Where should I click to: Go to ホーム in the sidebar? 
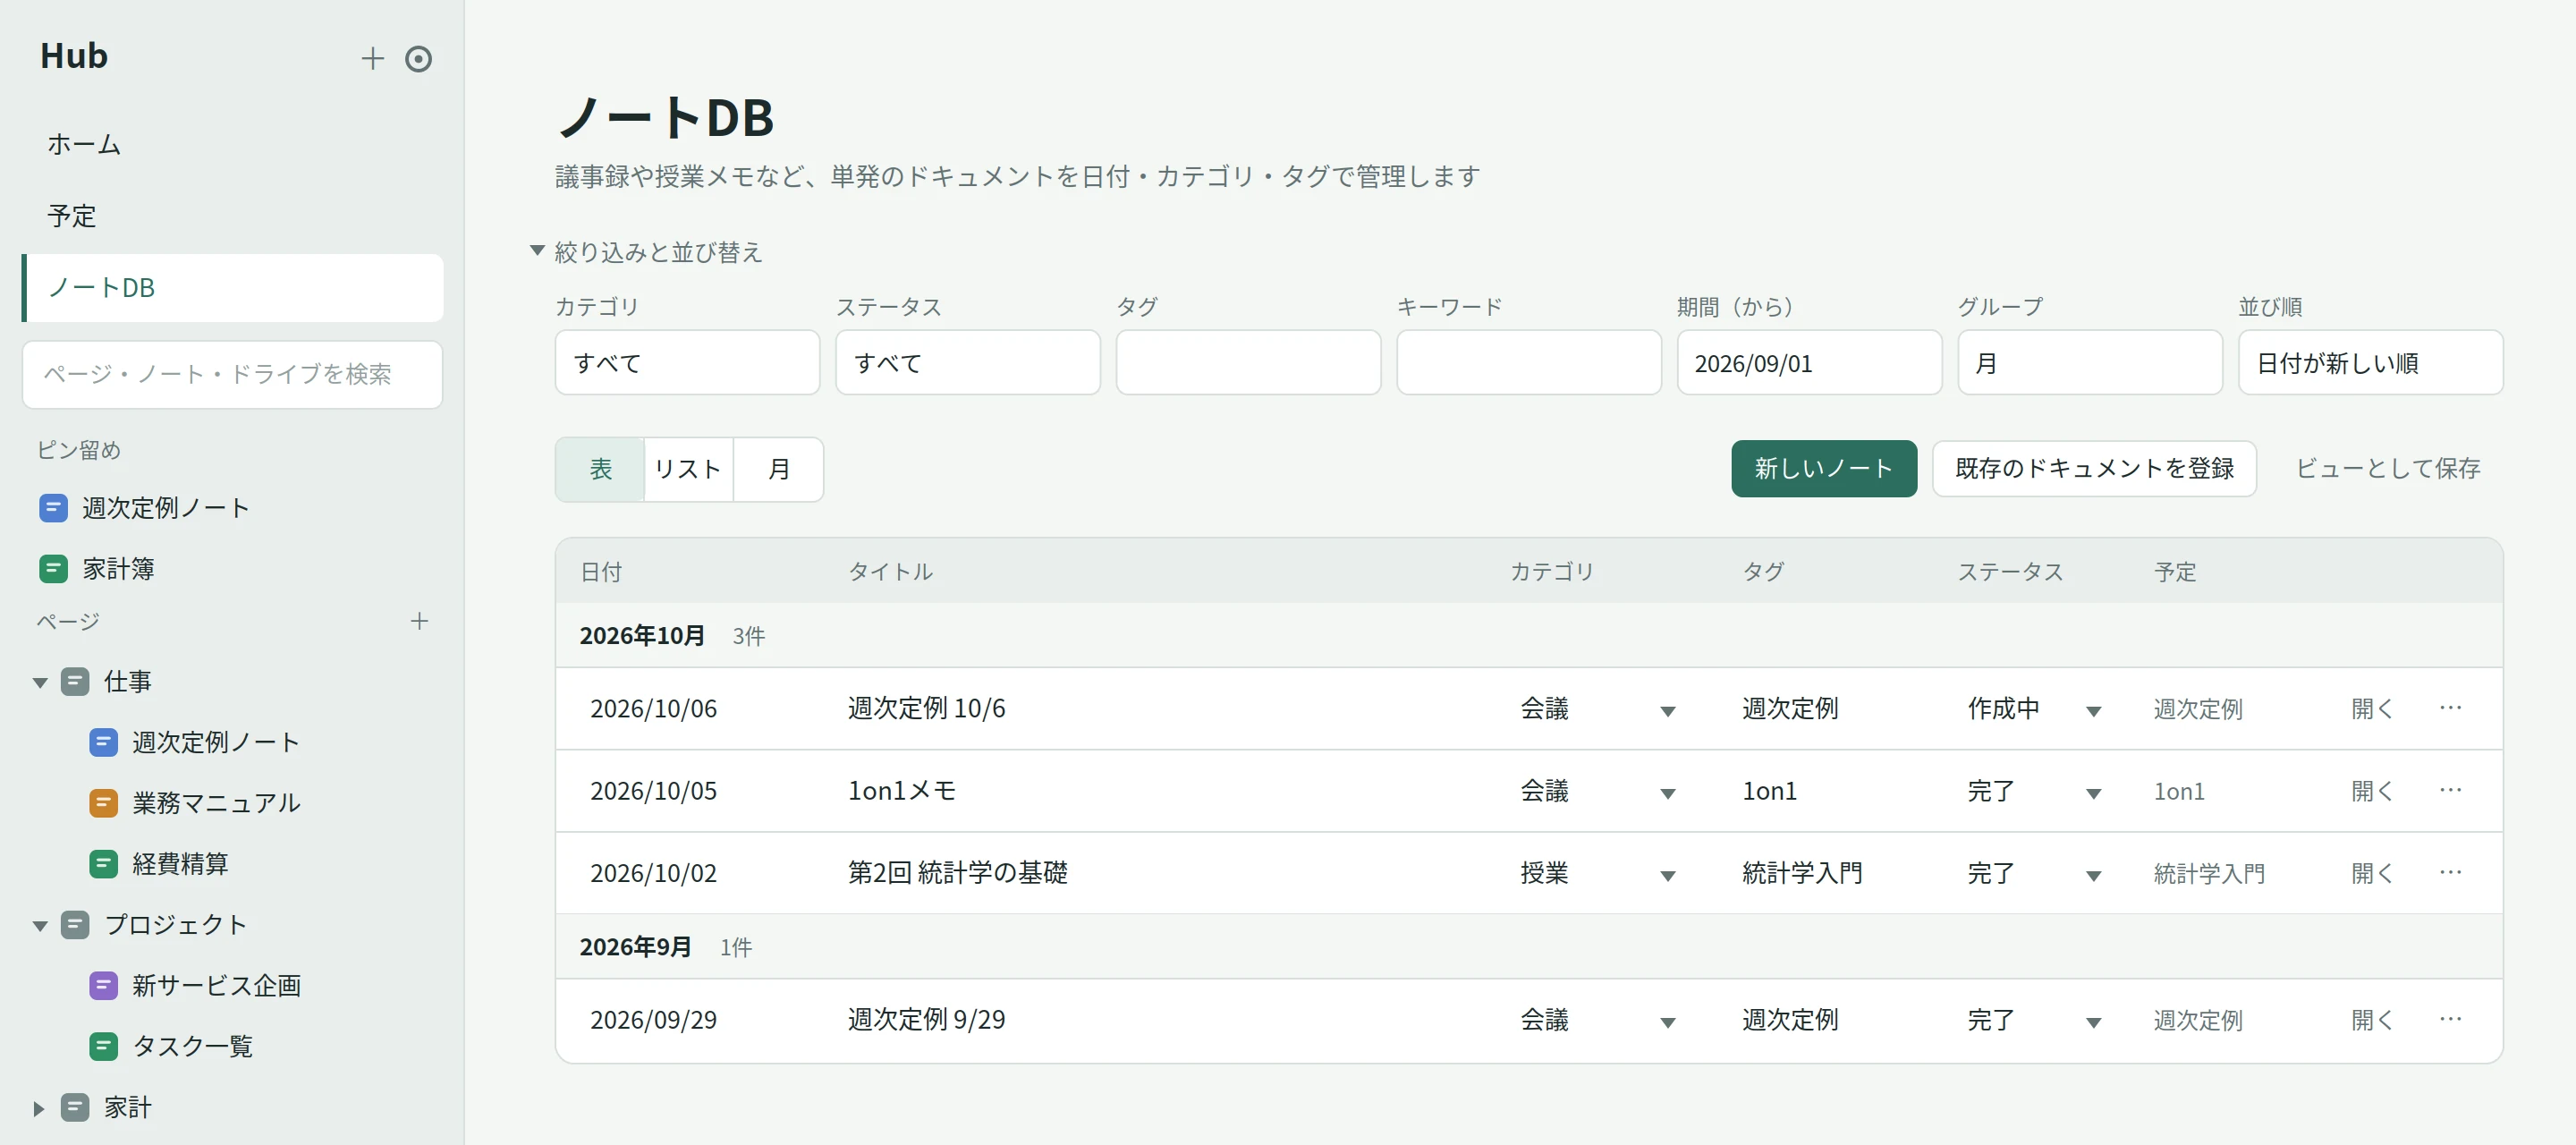233,144
